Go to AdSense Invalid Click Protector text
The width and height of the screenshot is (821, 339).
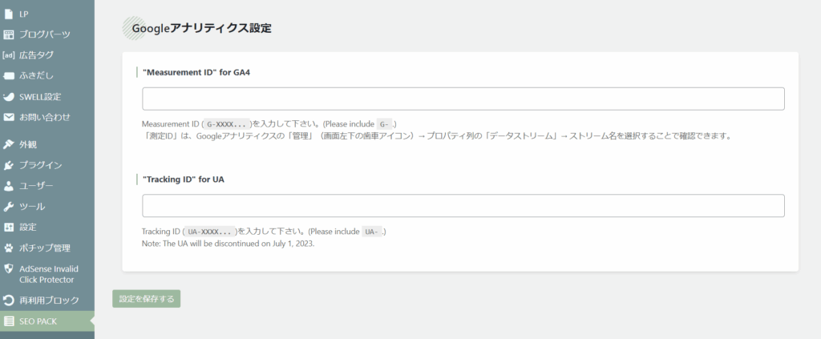pyautogui.click(x=47, y=274)
